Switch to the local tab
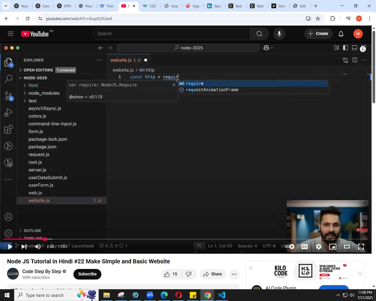Viewport: 376px width, 301px height. [172, 6]
